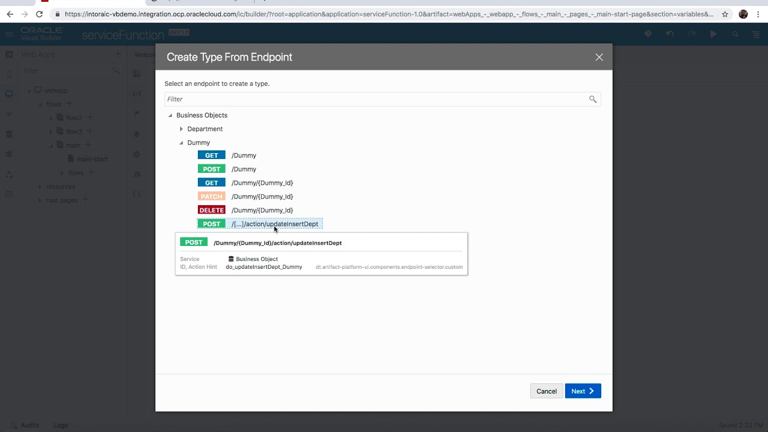
Task: Add a page to flow2 with plus
Action: tap(90, 117)
